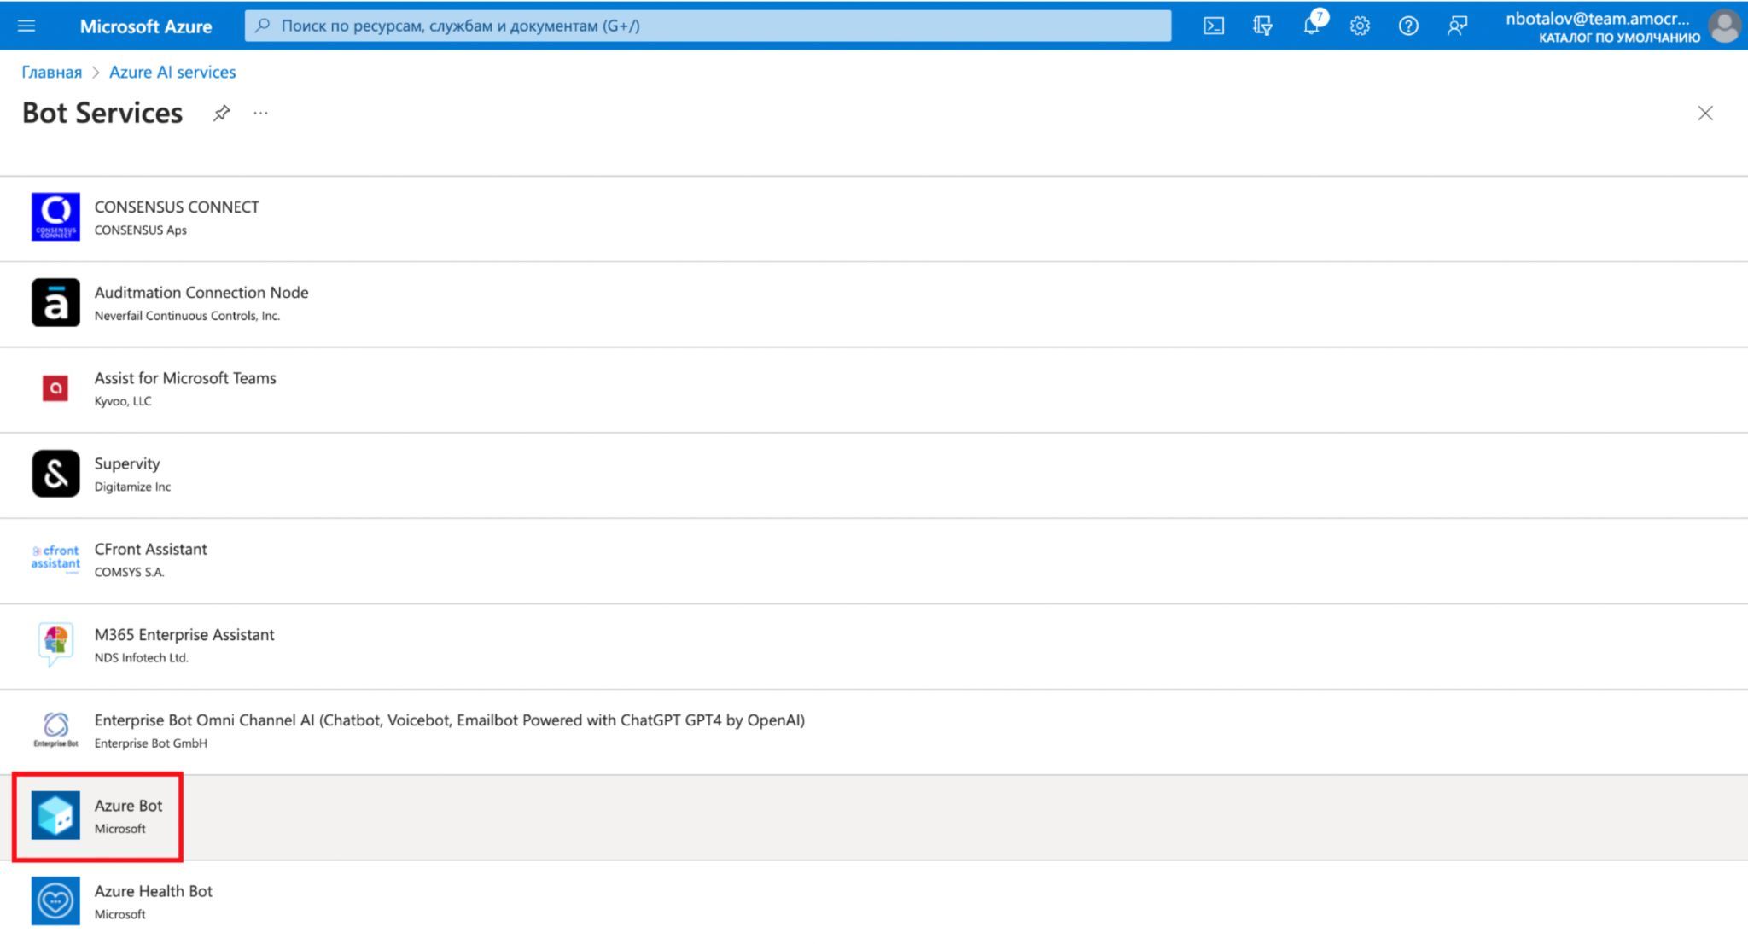Open portal settings gear
Image resolution: width=1748 pixels, height=944 pixels.
coord(1360,26)
